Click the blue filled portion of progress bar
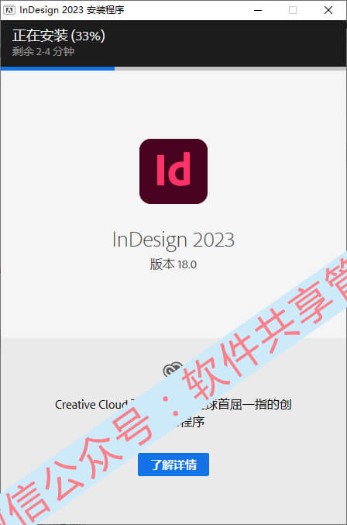Screen dimensions: 347x525 (57, 69)
